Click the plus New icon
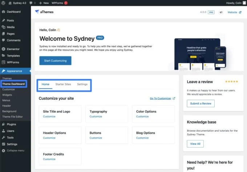This screenshot has width=247, height=172. click(x=40, y=3)
